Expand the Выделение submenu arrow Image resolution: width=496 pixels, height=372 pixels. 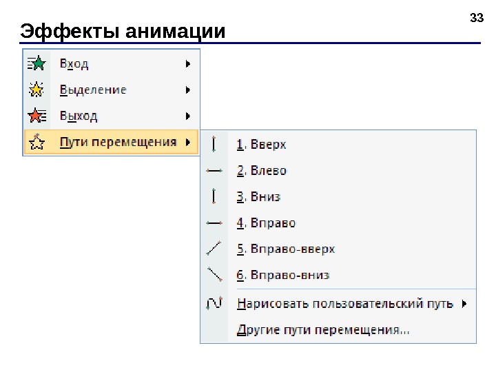[x=187, y=90]
